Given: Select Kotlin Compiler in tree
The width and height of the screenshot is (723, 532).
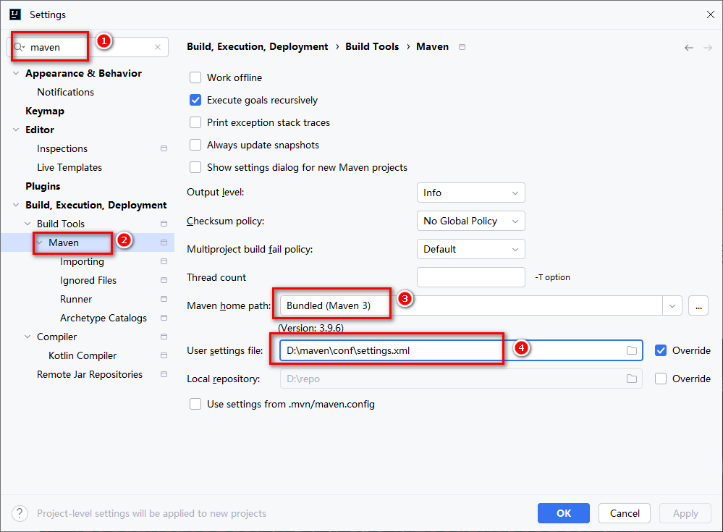Looking at the screenshot, I should [83, 356].
